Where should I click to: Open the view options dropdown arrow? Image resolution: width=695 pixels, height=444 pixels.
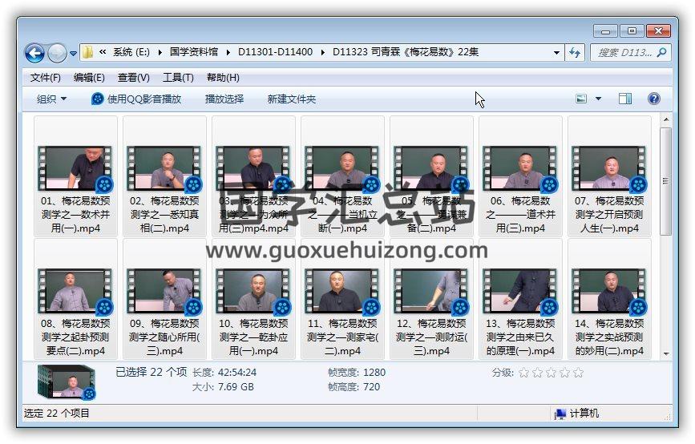(598, 99)
